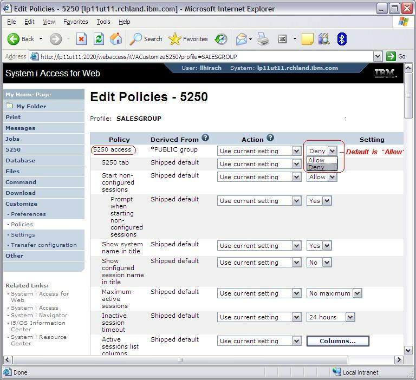Open the Print navigation link
The height and width of the screenshot is (380, 416).
(x=13, y=117)
